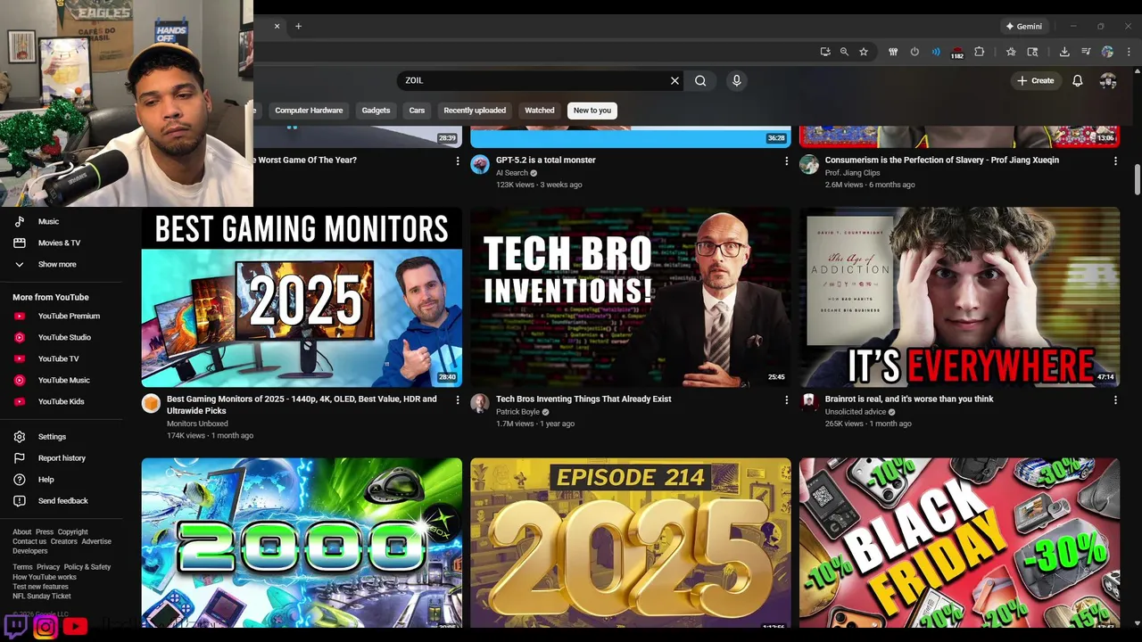Open the Patrick Boyle channel link

517,412
